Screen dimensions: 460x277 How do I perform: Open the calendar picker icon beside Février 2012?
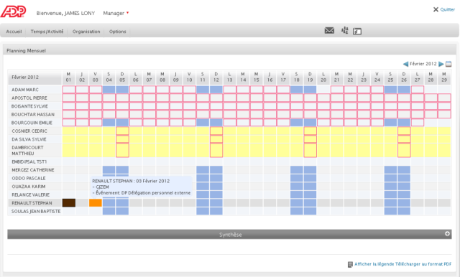[x=448, y=64]
